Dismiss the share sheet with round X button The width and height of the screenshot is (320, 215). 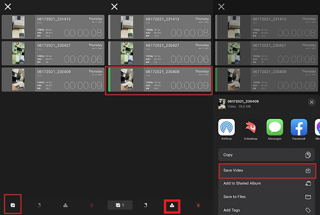coord(312,102)
